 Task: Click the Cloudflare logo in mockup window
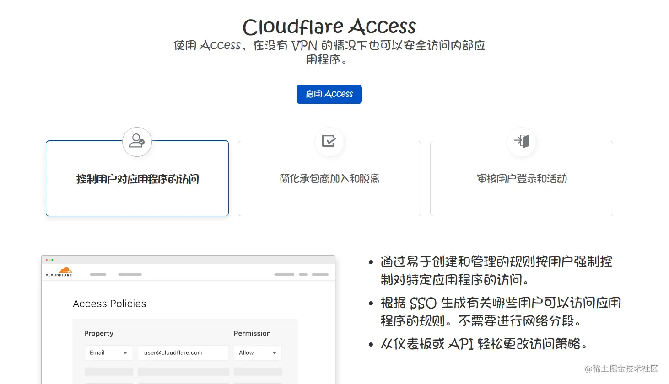pos(59,272)
